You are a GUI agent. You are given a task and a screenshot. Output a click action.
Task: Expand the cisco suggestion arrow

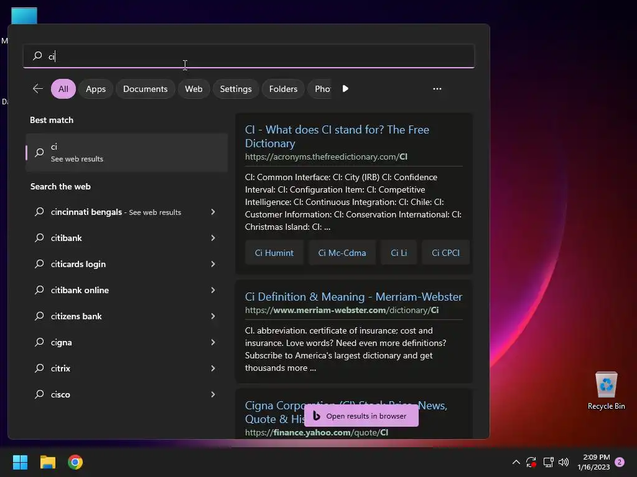pos(213,394)
